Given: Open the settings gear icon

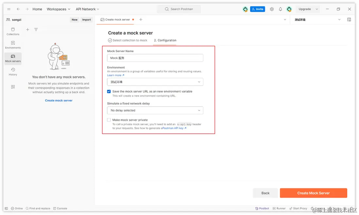Looking at the screenshot, I should click(272, 9).
